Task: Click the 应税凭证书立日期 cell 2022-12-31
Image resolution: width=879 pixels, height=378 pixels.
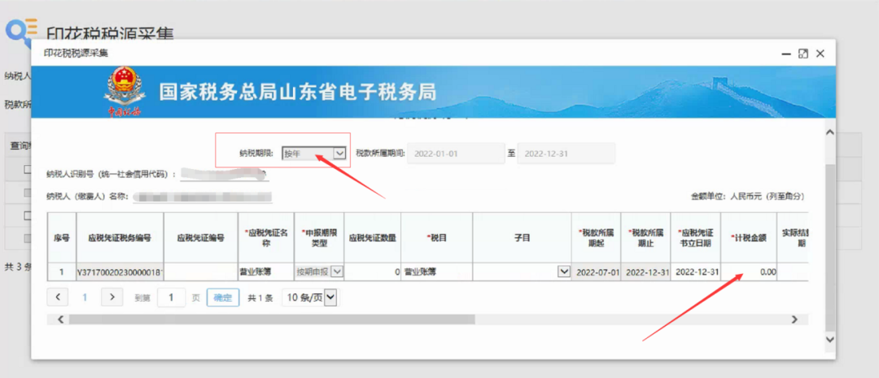Action: coord(696,272)
